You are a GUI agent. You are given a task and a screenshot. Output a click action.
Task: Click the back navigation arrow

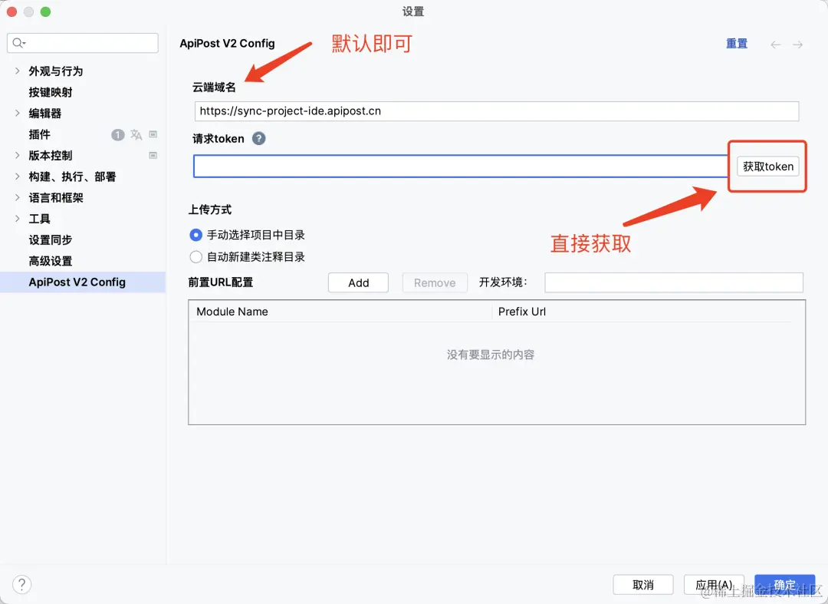pyautogui.click(x=775, y=45)
